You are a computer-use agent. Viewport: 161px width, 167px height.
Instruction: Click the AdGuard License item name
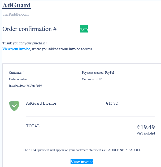click(41, 103)
